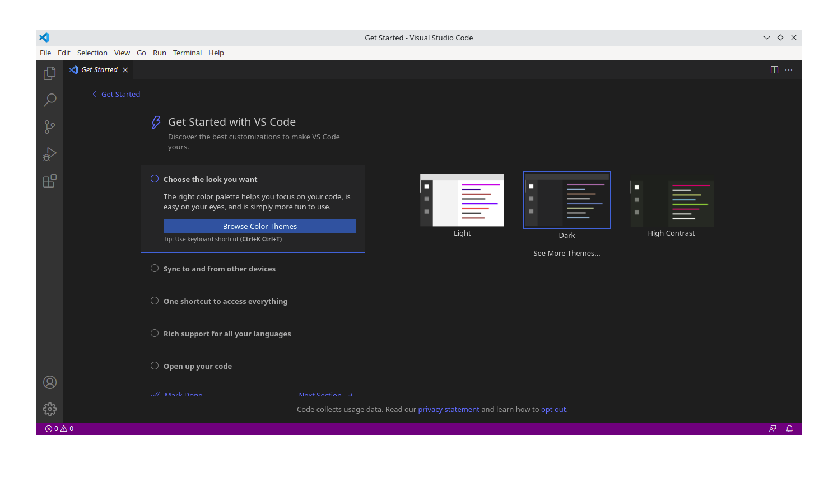This screenshot has height=478, width=838.
Task: Open the Extensions view icon
Action: [x=50, y=181]
